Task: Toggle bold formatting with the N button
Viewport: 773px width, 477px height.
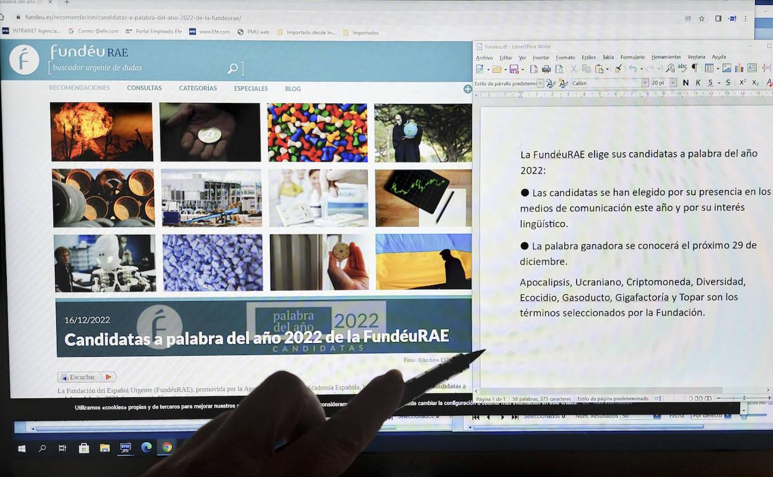Action: tap(686, 82)
